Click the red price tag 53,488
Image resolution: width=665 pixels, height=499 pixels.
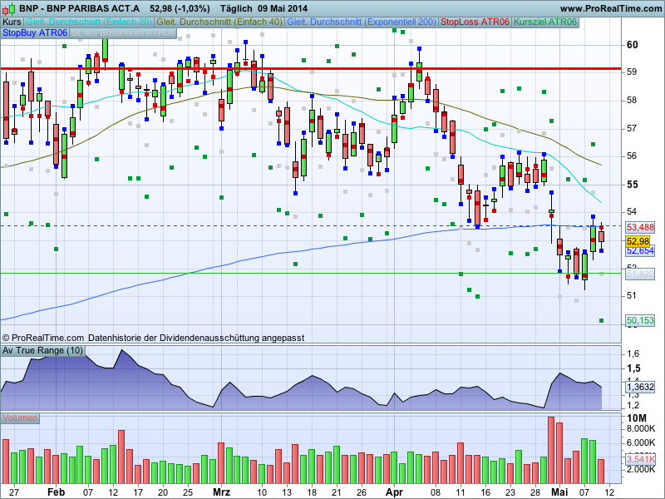pyautogui.click(x=640, y=227)
